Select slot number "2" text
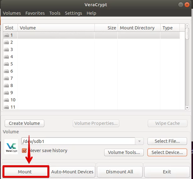This screenshot has height=179, width=193. [x=12, y=42]
